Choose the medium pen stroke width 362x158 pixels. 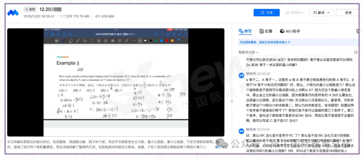(140, 41)
